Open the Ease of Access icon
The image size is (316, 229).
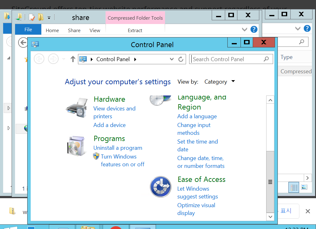click(161, 187)
